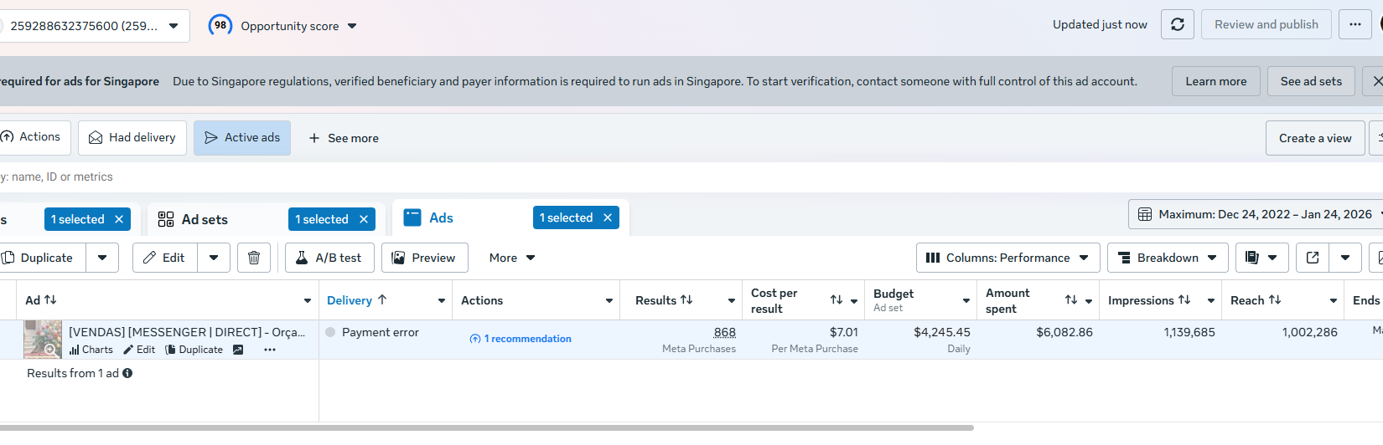Click the refresh data icon

pyautogui.click(x=1177, y=25)
